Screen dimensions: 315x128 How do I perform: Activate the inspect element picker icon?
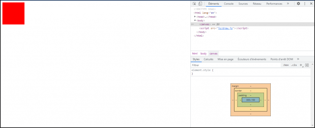194,4
